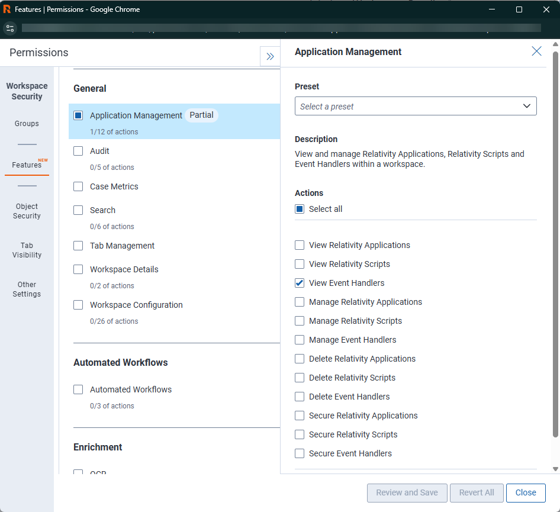
Task: Click the browser address bar
Action: (x=281, y=28)
